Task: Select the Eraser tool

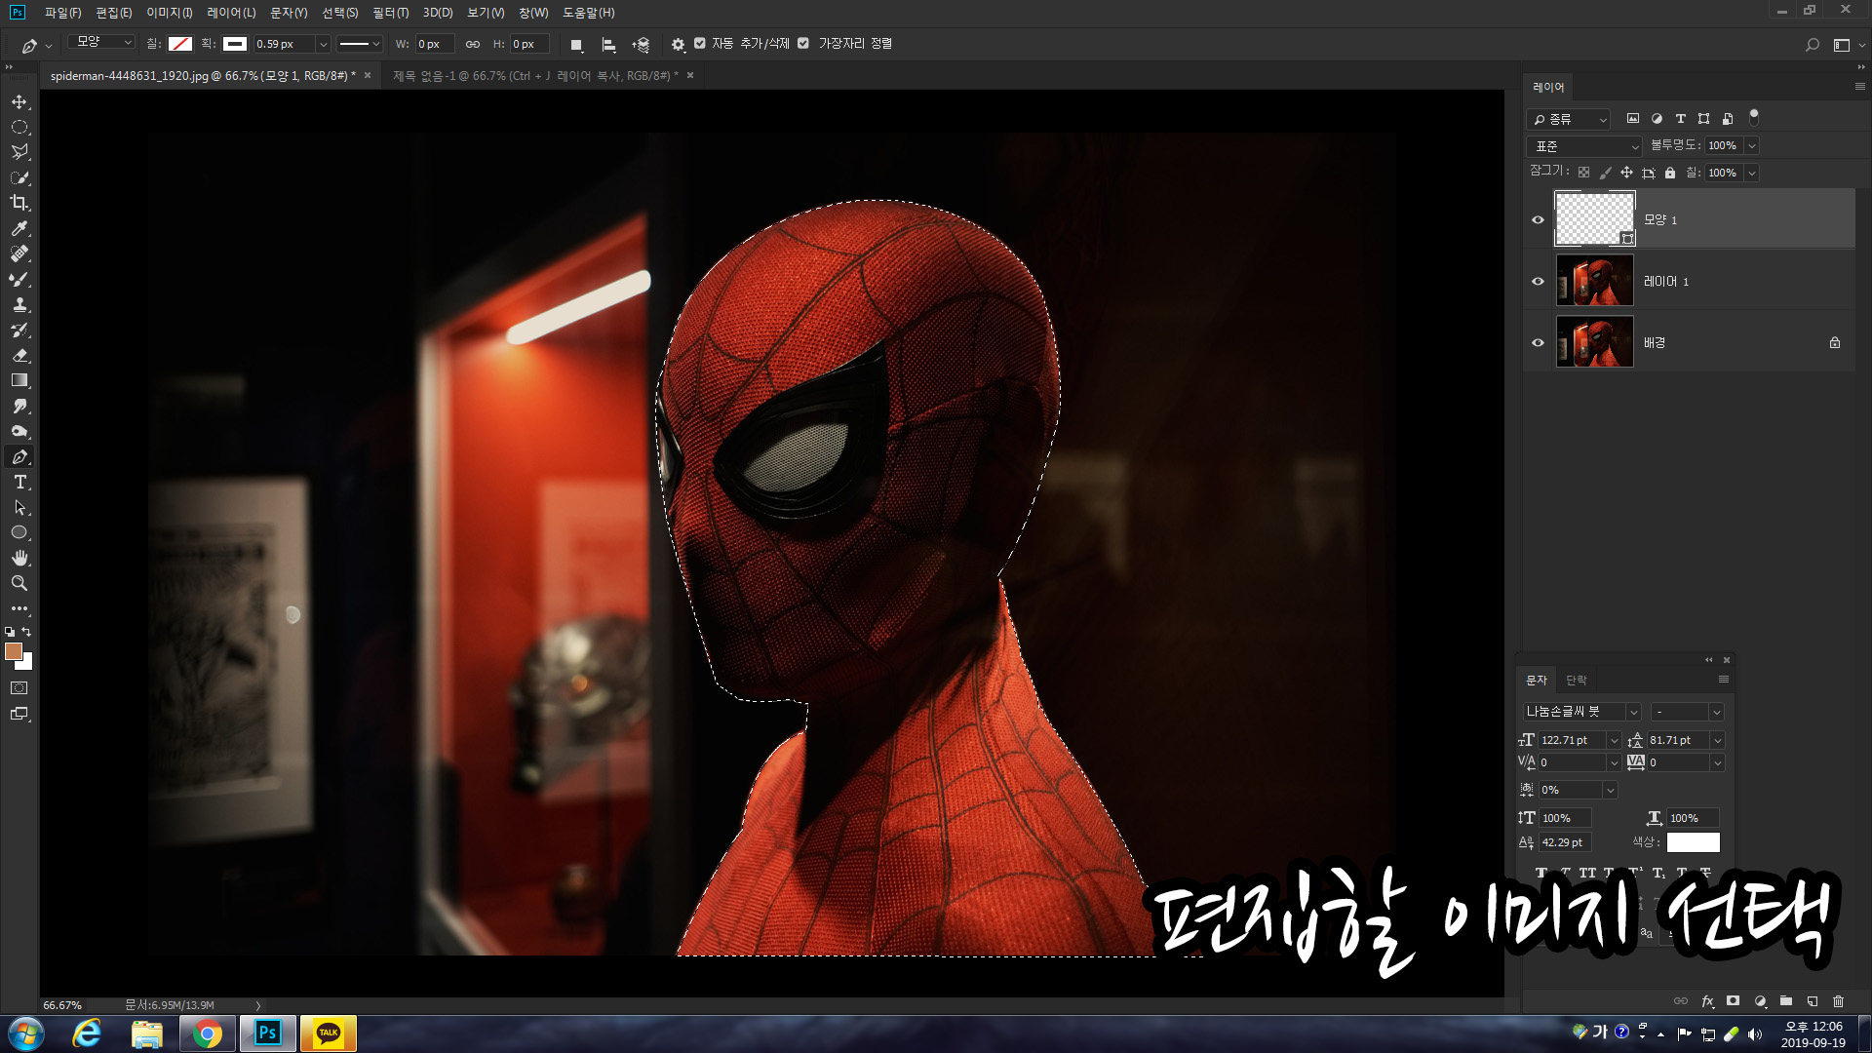Action: coord(19,355)
